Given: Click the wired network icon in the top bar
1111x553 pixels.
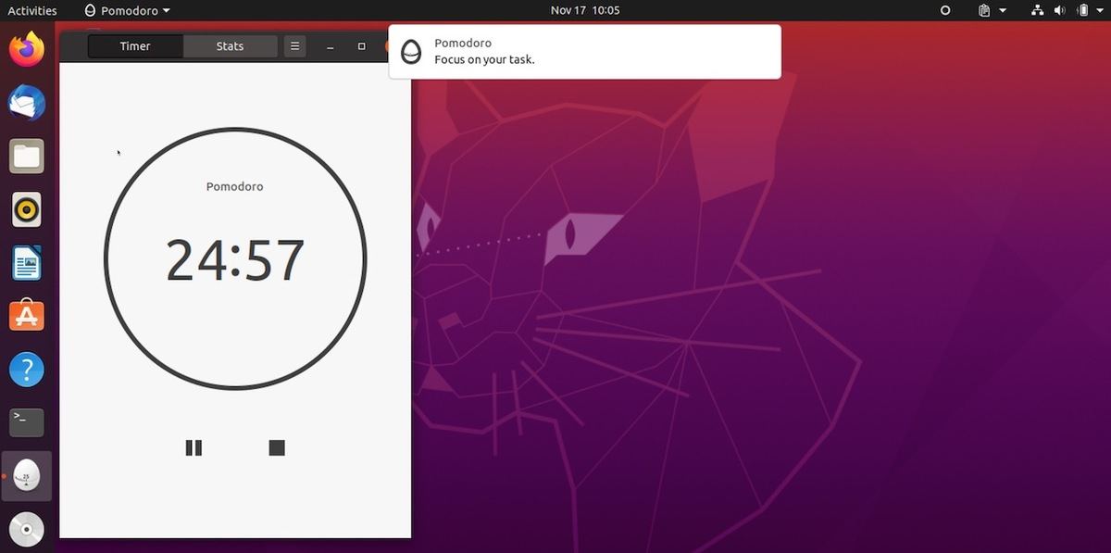Looking at the screenshot, I should point(1037,10).
